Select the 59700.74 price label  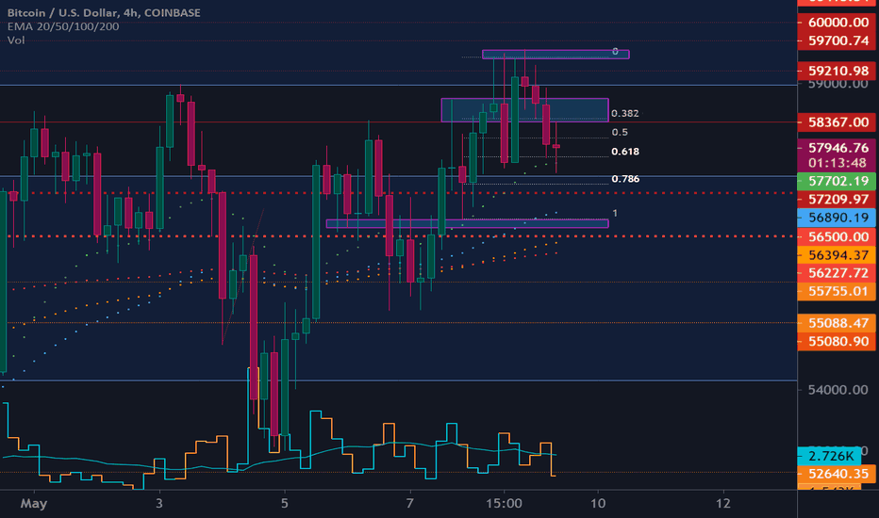[837, 40]
